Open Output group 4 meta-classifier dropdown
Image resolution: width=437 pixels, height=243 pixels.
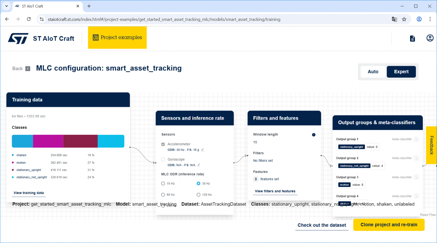click(x=417, y=196)
